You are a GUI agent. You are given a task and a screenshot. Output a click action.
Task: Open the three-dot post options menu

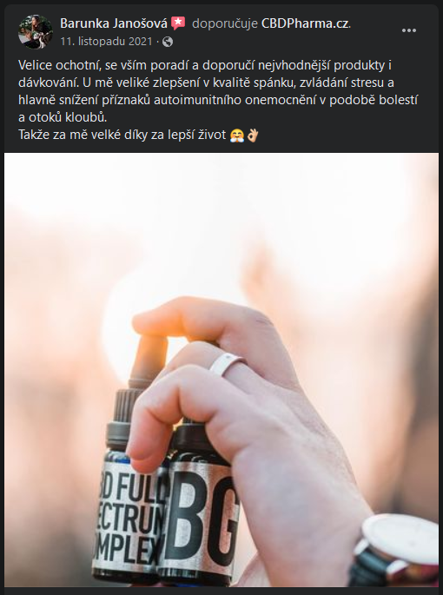[x=409, y=30]
